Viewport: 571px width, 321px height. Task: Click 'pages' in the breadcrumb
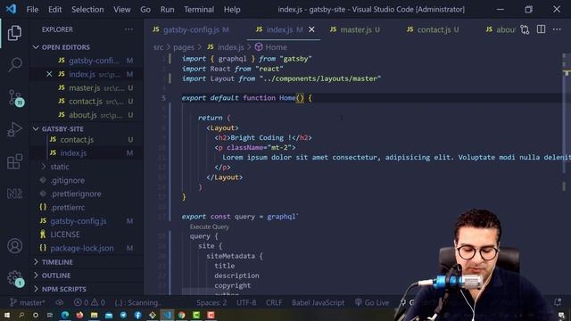click(x=184, y=47)
